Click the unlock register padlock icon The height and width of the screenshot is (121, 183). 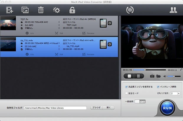tap(72, 10)
